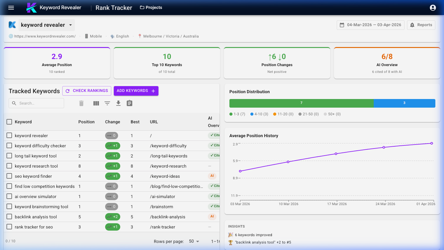Click the 0 change badge for ai overview simulator
444x250 pixels.
[x=112, y=196]
